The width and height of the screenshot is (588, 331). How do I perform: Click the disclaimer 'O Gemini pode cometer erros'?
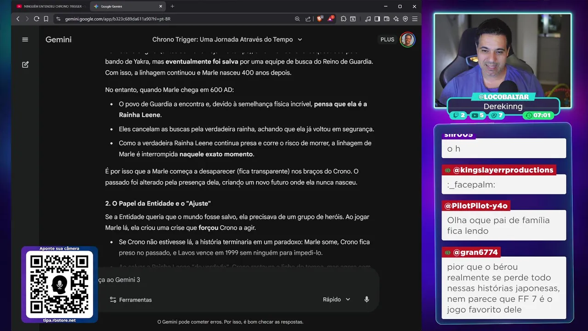(x=230, y=322)
